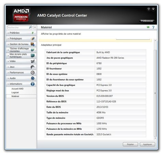This screenshot has width=164, height=156.
Task: Click the Mes écrans plats numériques monitor icon
Action: click(33, 56)
